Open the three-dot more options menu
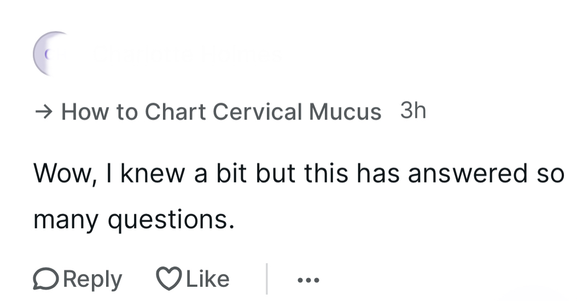The width and height of the screenshot is (577, 301). [308, 280]
